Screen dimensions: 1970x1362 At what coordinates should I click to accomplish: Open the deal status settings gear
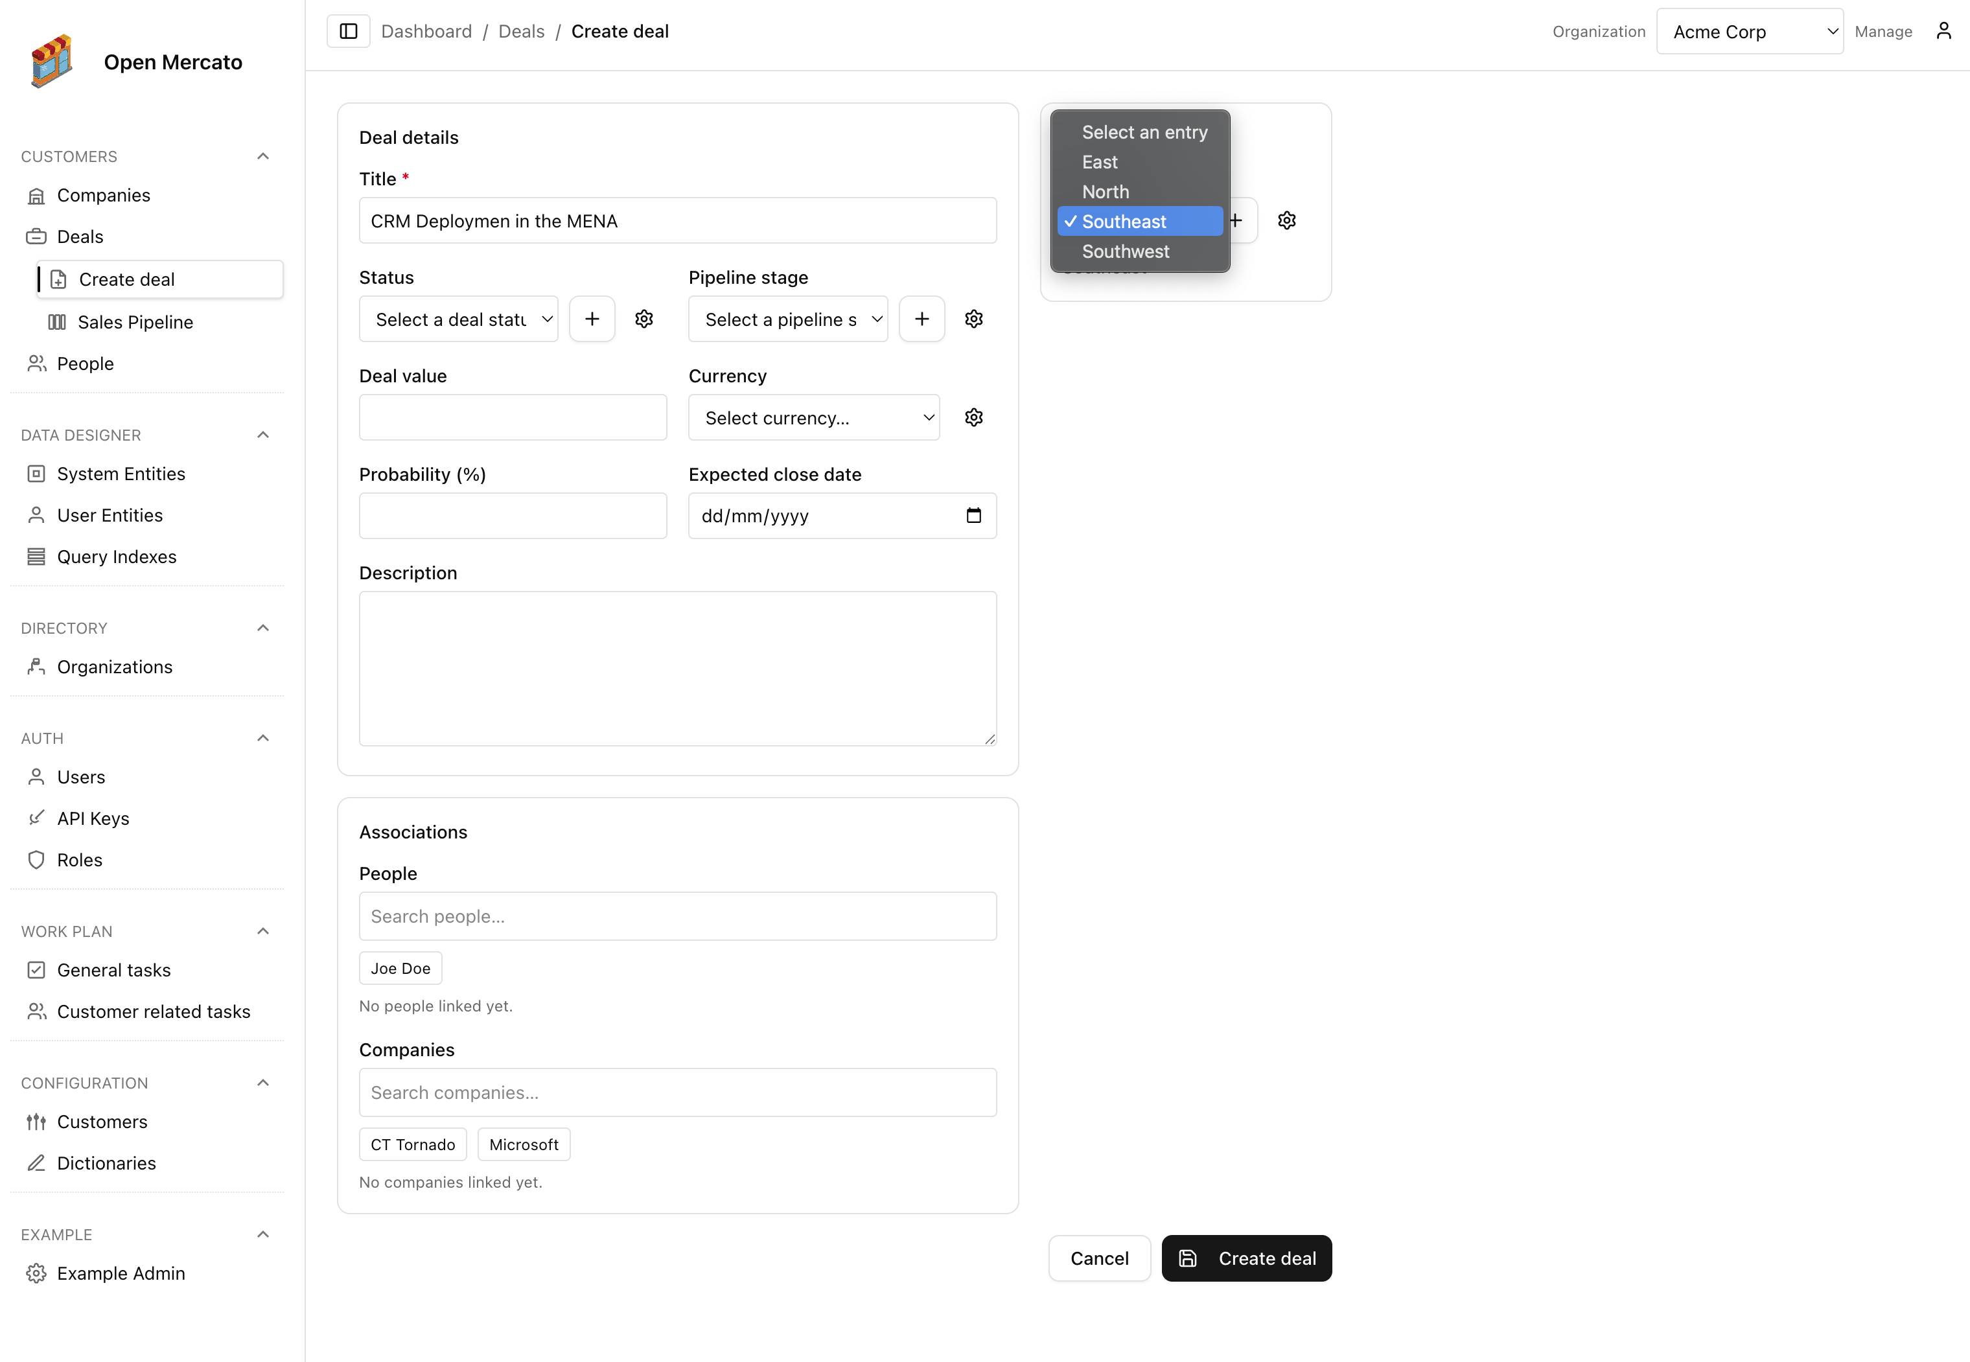643,318
